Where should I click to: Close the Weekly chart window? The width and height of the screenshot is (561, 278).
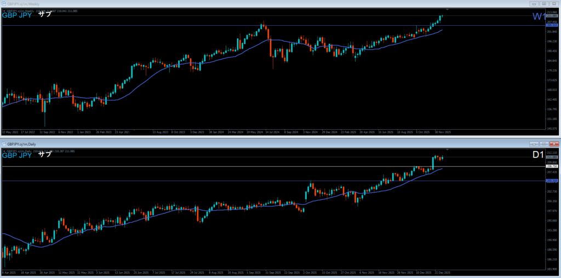[554, 4]
